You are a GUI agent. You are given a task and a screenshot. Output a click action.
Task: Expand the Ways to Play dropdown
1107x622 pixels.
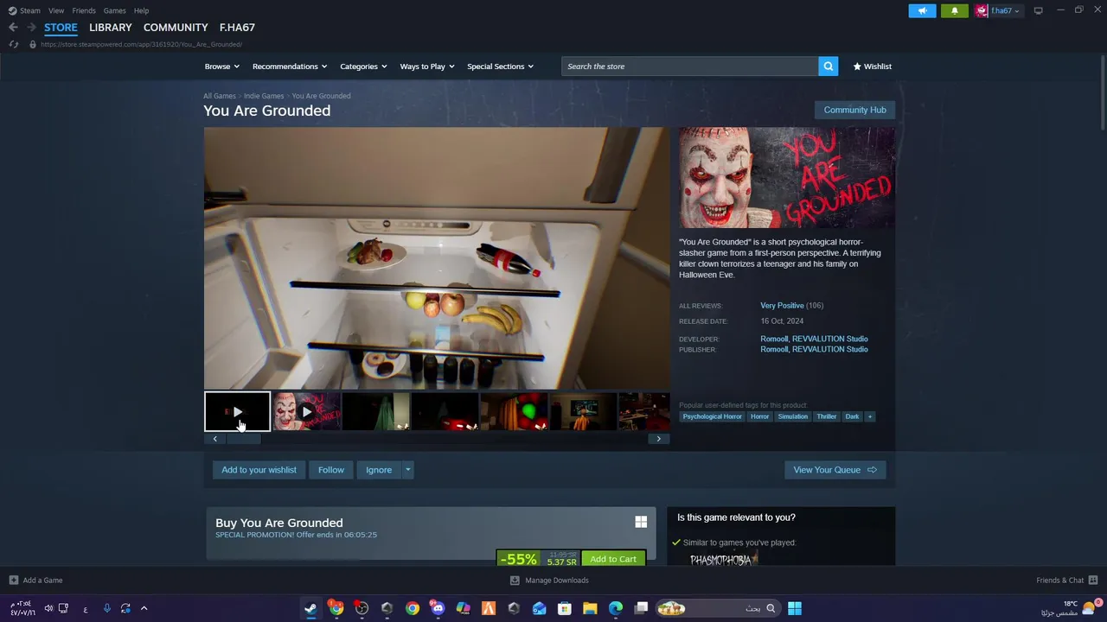click(427, 67)
